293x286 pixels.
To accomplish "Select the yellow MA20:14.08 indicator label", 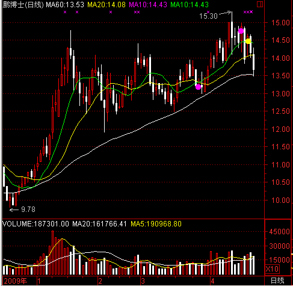I will 106,5.
